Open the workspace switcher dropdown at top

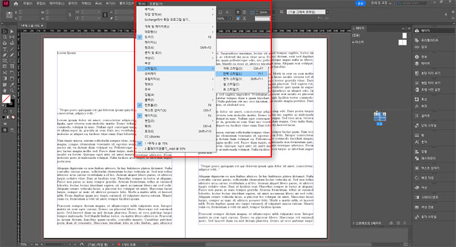[x=381, y=3]
